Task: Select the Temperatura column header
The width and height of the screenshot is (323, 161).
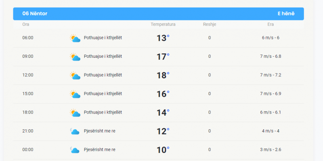Action: (163, 24)
